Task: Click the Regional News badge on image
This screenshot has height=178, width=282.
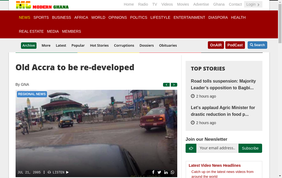Action: [32, 94]
